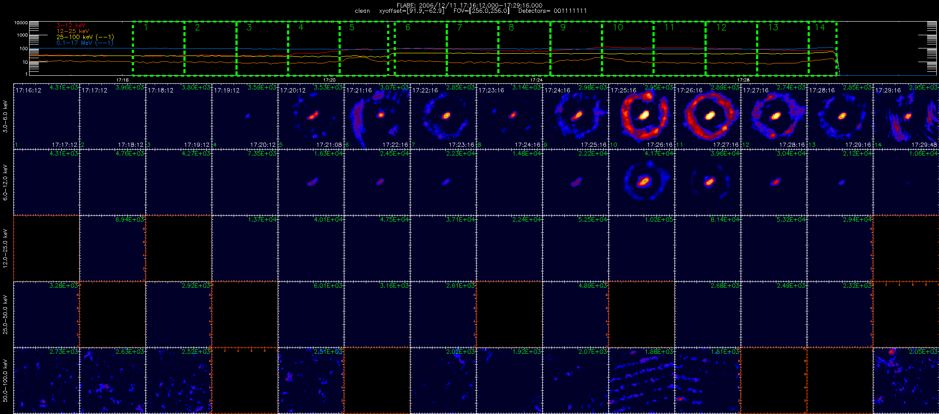The width and height of the screenshot is (939, 414).
Task: Open the 3-6 keV image at 17:25:16
Action: coord(641,116)
